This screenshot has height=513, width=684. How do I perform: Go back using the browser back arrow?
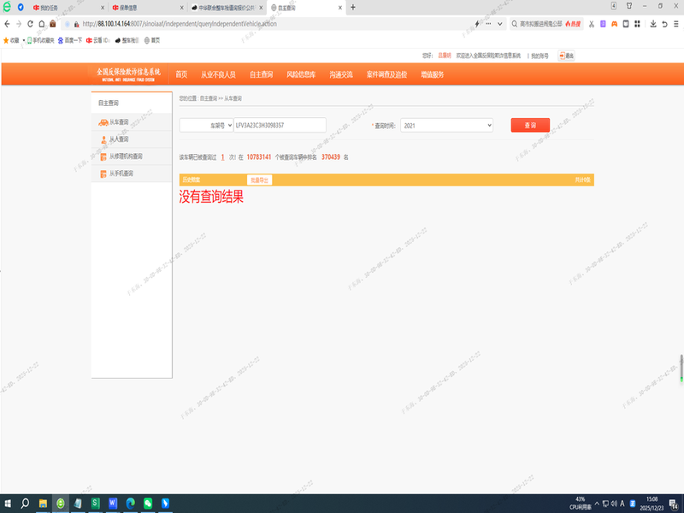tap(8, 24)
